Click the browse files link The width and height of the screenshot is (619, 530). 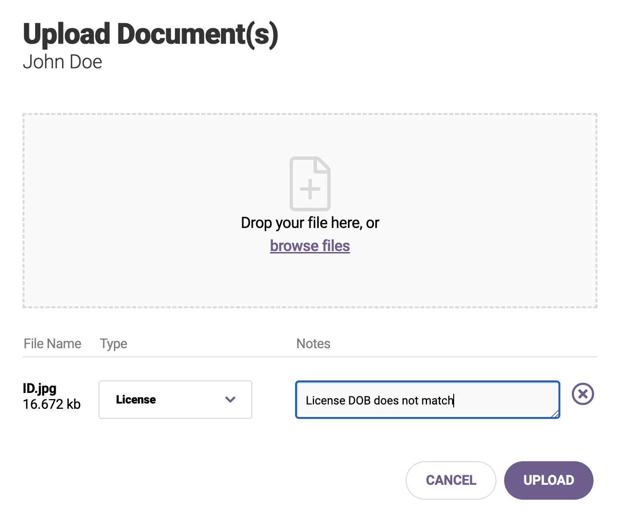pyautogui.click(x=310, y=246)
